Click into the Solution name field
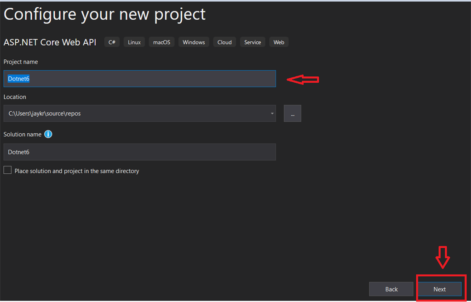471x302 pixels. (139, 152)
